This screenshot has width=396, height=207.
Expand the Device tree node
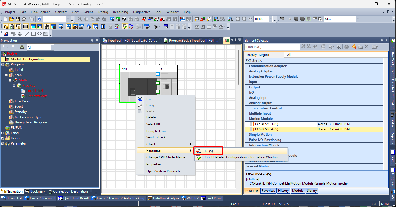coord(3,138)
